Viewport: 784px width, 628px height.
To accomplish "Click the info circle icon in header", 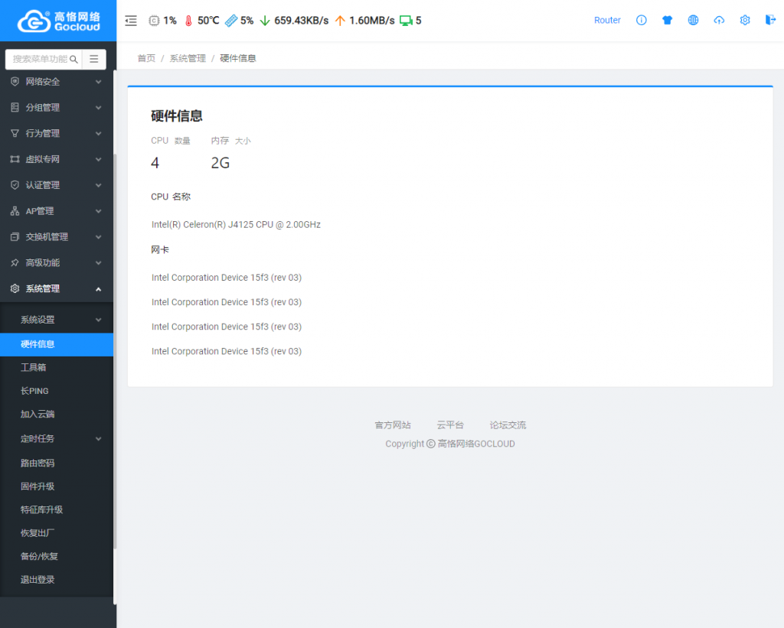I will 642,21.
